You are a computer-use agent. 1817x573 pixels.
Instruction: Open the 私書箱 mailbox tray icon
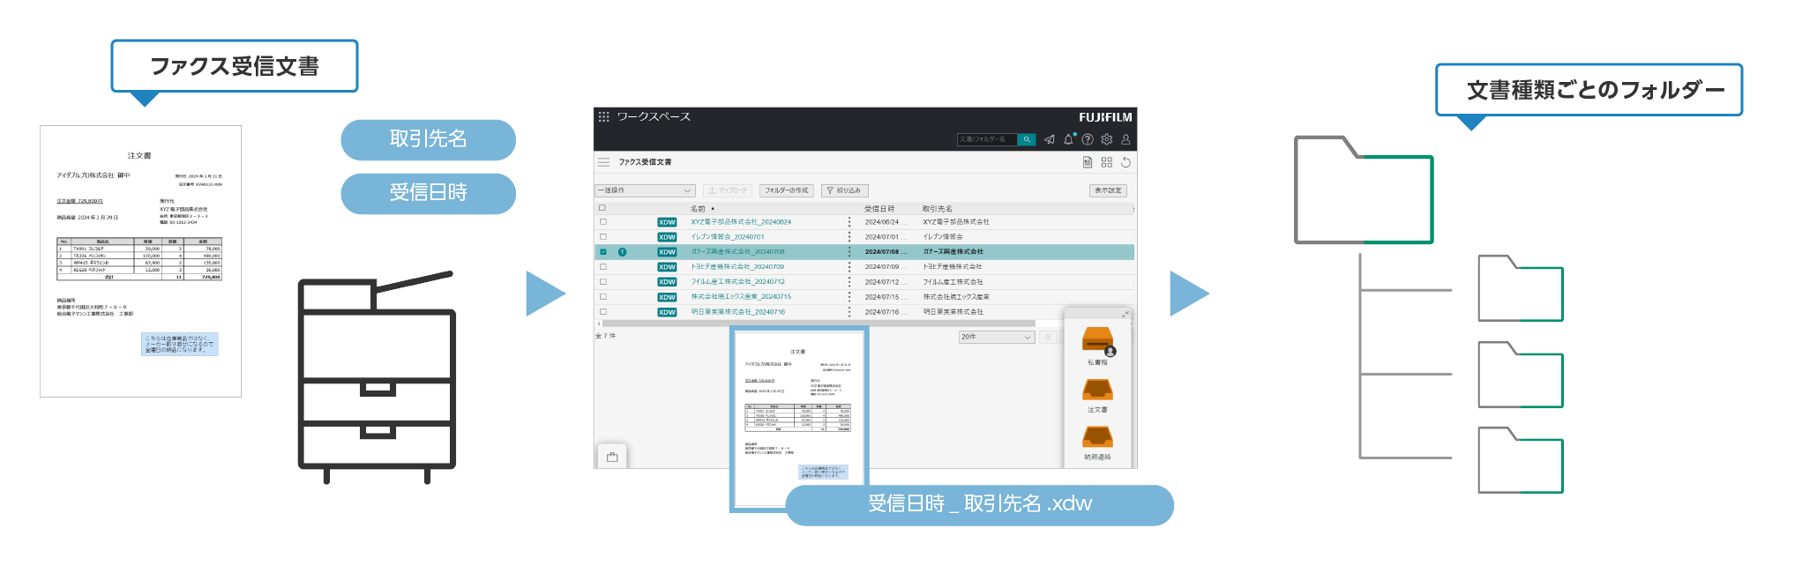pos(1097,341)
